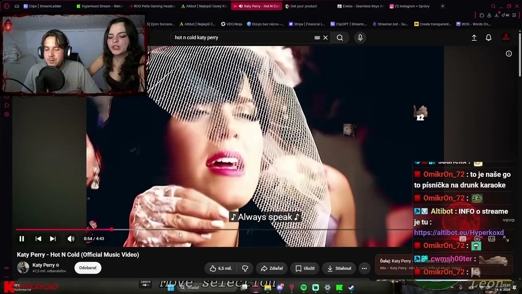Open YouTube notifications bell
The height and width of the screenshot is (294, 522).
click(489, 38)
